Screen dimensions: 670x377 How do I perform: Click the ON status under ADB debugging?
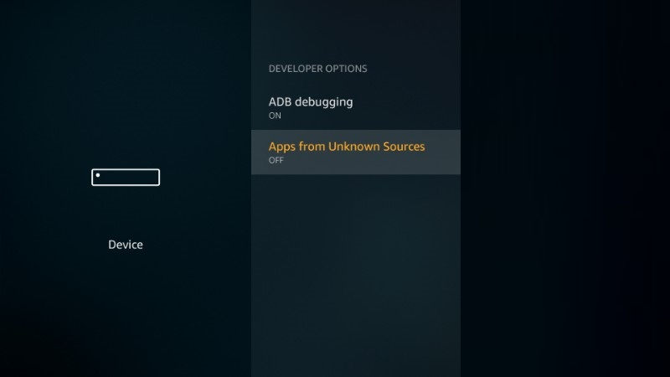click(275, 116)
